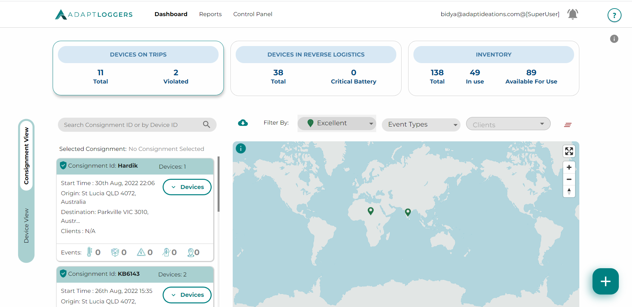Open the green map info icon
This screenshot has height=307, width=632.
tap(241, 149)
